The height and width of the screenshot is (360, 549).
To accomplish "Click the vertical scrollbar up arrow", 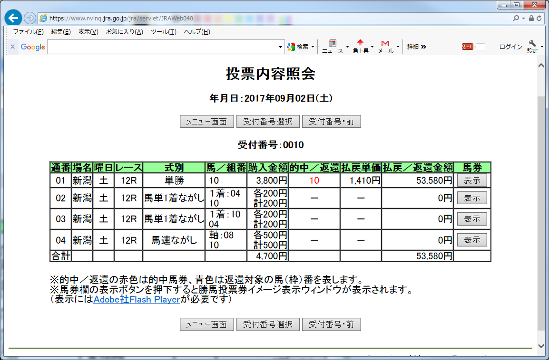I will [541, 66].
